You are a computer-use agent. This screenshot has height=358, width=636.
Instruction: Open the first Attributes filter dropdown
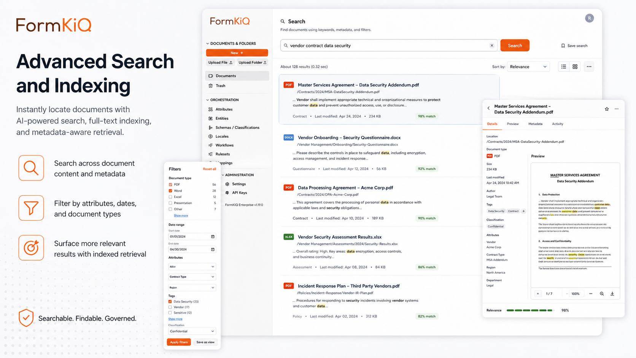tap(192, 267)
